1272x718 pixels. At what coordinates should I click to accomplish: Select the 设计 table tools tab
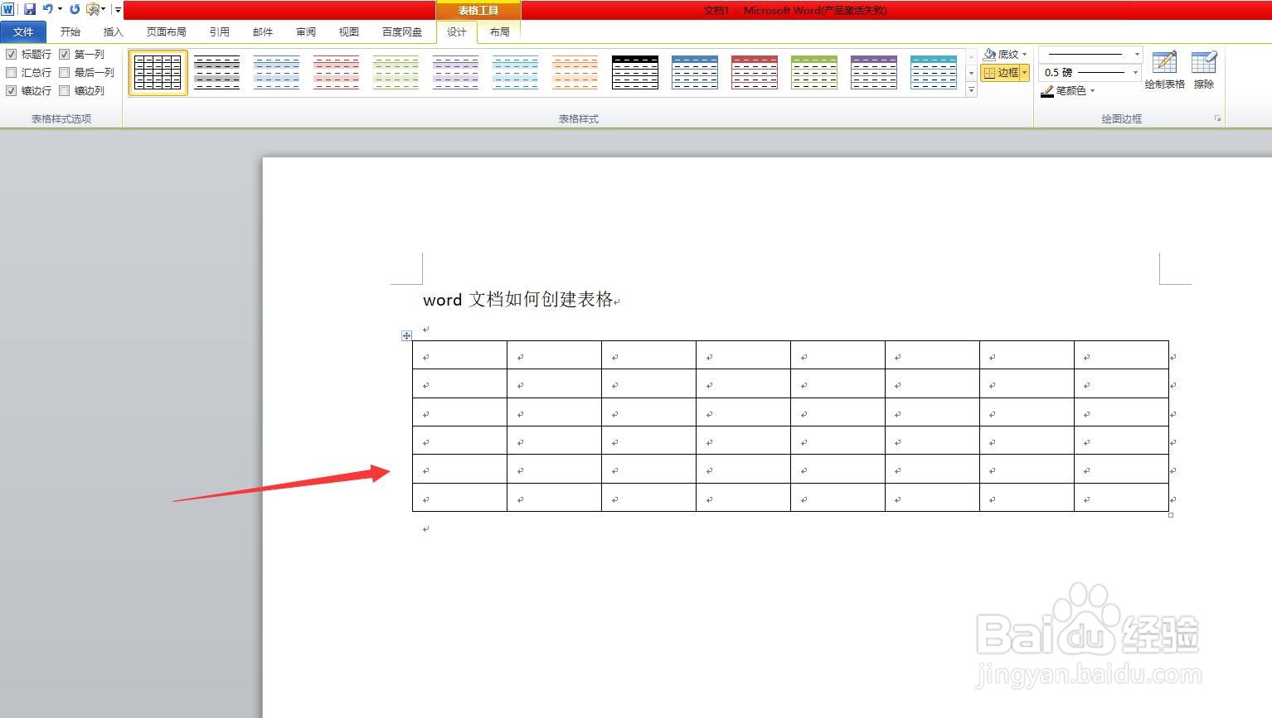pos(457,31)
